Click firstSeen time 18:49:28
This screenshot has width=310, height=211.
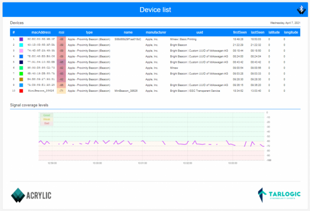point(238,39)
